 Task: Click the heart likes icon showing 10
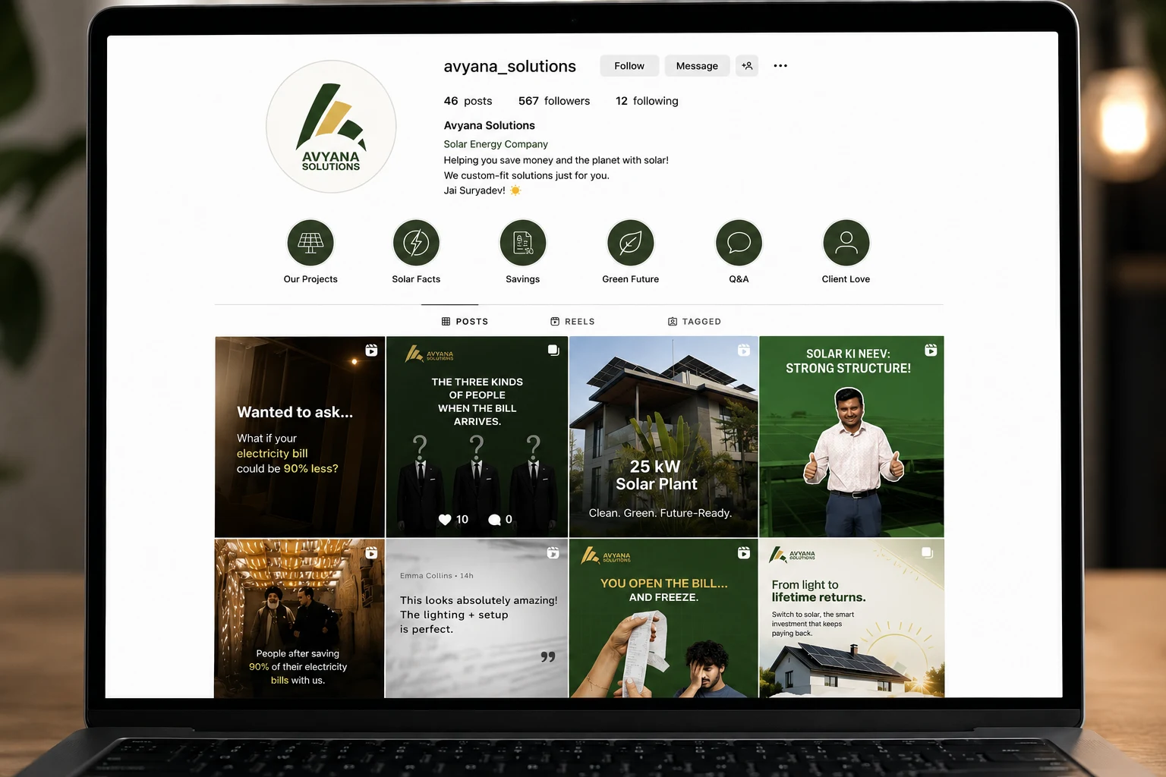[445, 520]
